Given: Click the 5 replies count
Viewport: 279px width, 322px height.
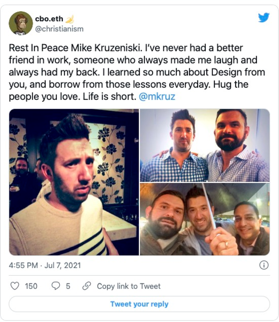Looking at the screenshot, I should click(68, 286).
